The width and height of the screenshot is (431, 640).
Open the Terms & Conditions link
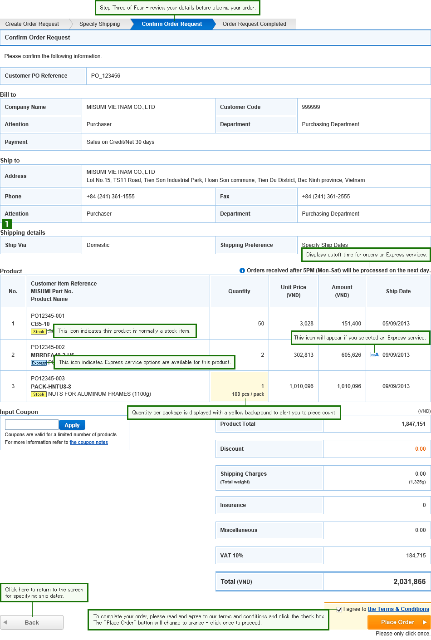pos(398,609)
